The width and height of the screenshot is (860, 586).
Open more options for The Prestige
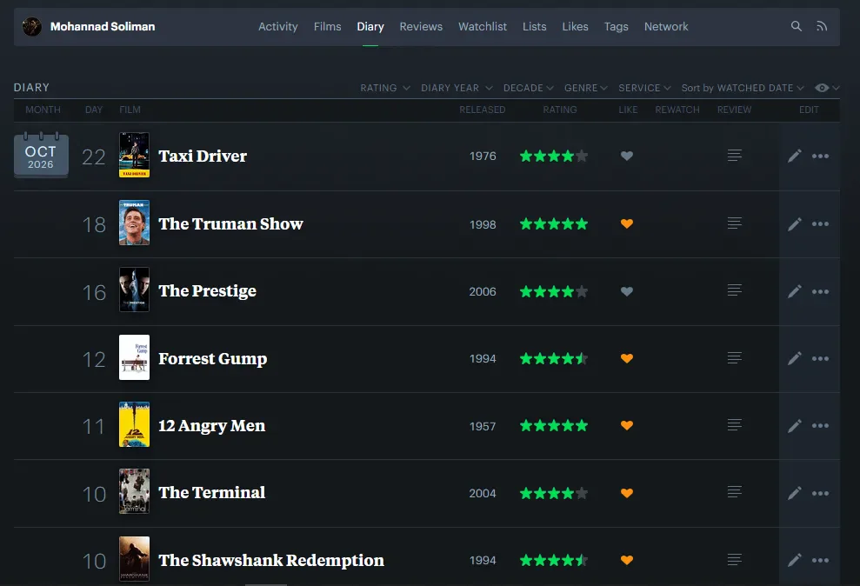821,291
